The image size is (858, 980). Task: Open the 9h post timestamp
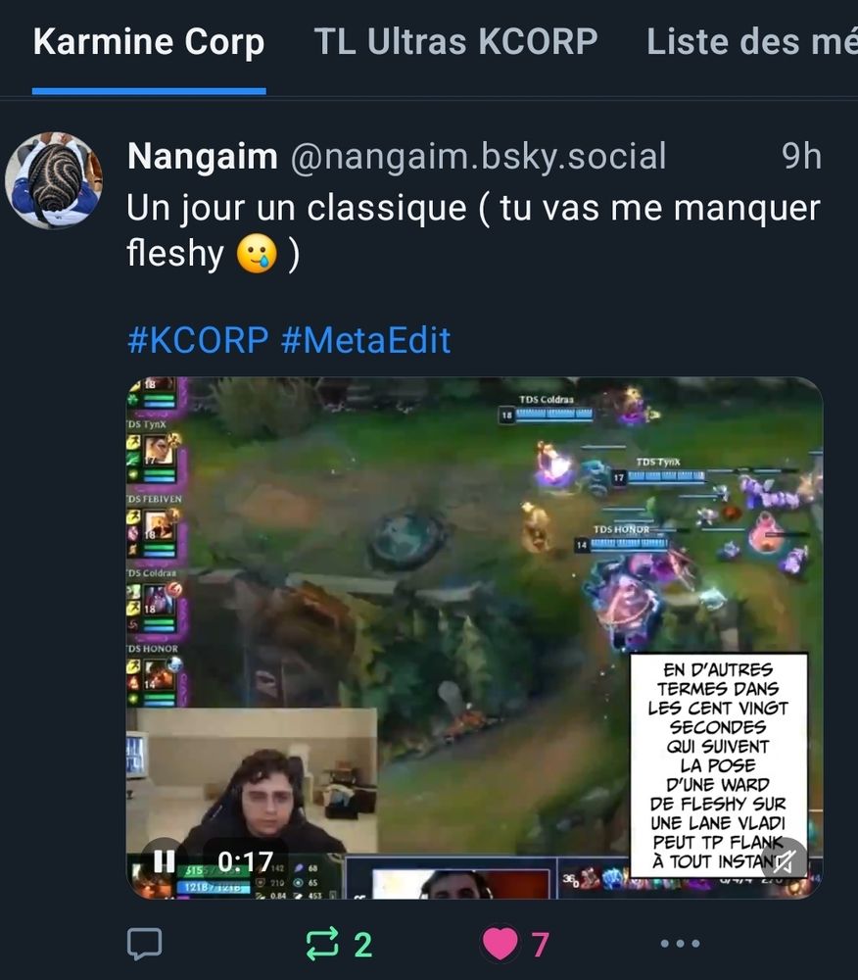(x=801, y=156)
